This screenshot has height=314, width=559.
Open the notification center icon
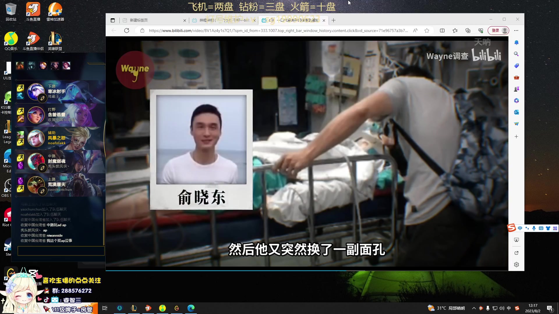550,308
